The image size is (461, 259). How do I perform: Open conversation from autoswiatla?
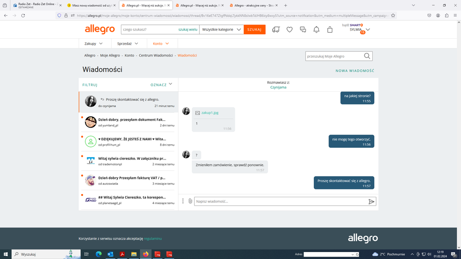pos(128,180)
